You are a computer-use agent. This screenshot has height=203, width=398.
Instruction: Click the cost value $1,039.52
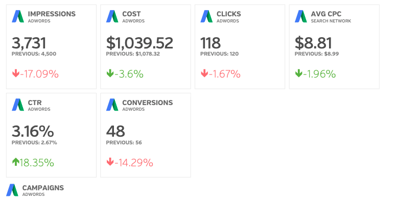click(x=139, y=43)
